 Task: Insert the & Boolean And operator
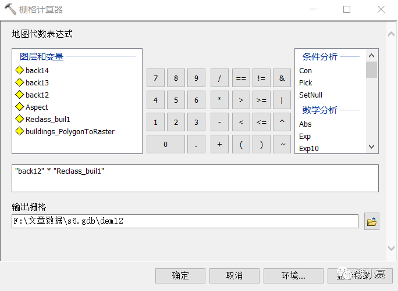[x=282, y=78]
